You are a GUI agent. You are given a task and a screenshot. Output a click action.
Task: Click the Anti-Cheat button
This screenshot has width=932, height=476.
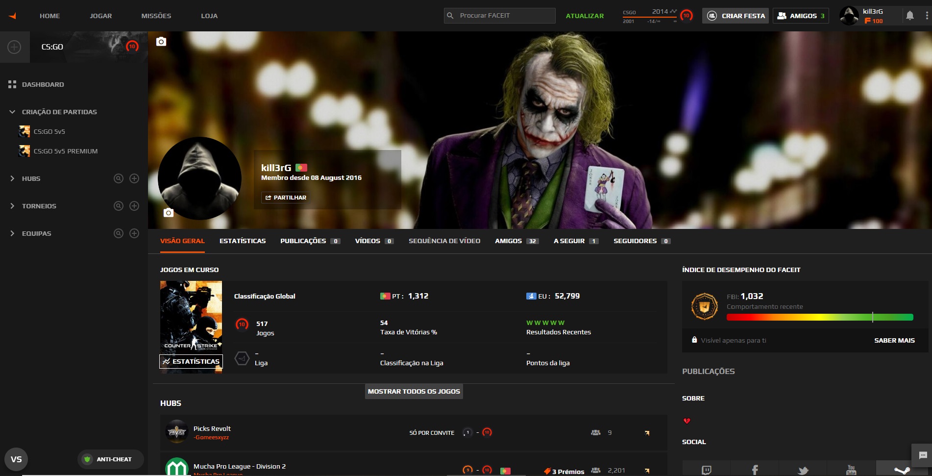[x=110, y=459]
